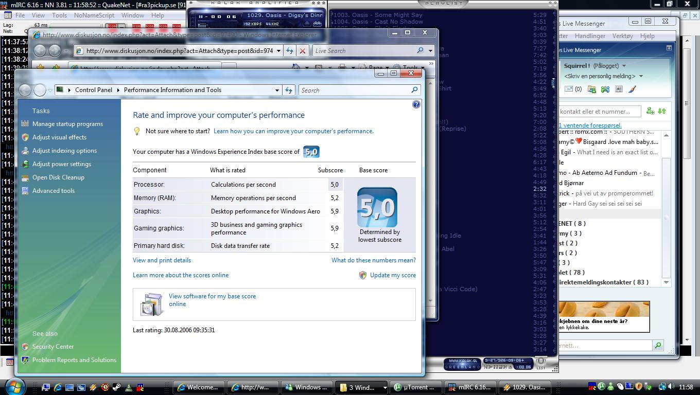Click Messenger paintbrush color scheme icon
The height and width of the screenshot is (395, 700).
(x=632, y=89)
